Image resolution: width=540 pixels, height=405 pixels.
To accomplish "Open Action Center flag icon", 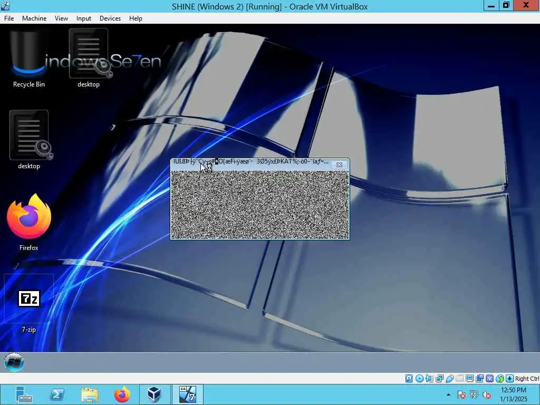I will (461, 394).
